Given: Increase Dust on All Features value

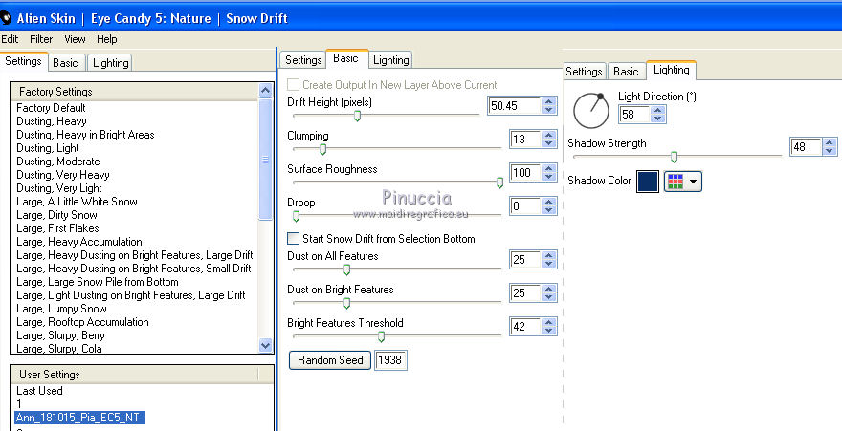Looking at the screenshot, I should pos(548,255).
